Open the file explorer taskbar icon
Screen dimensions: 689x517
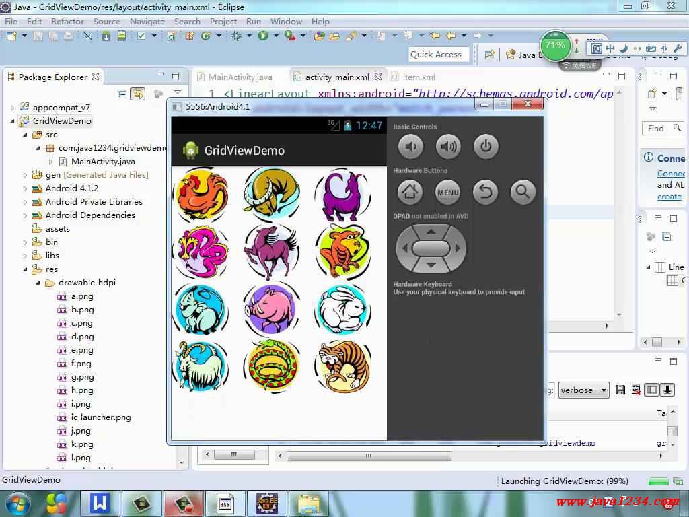(x=310, y=504)
